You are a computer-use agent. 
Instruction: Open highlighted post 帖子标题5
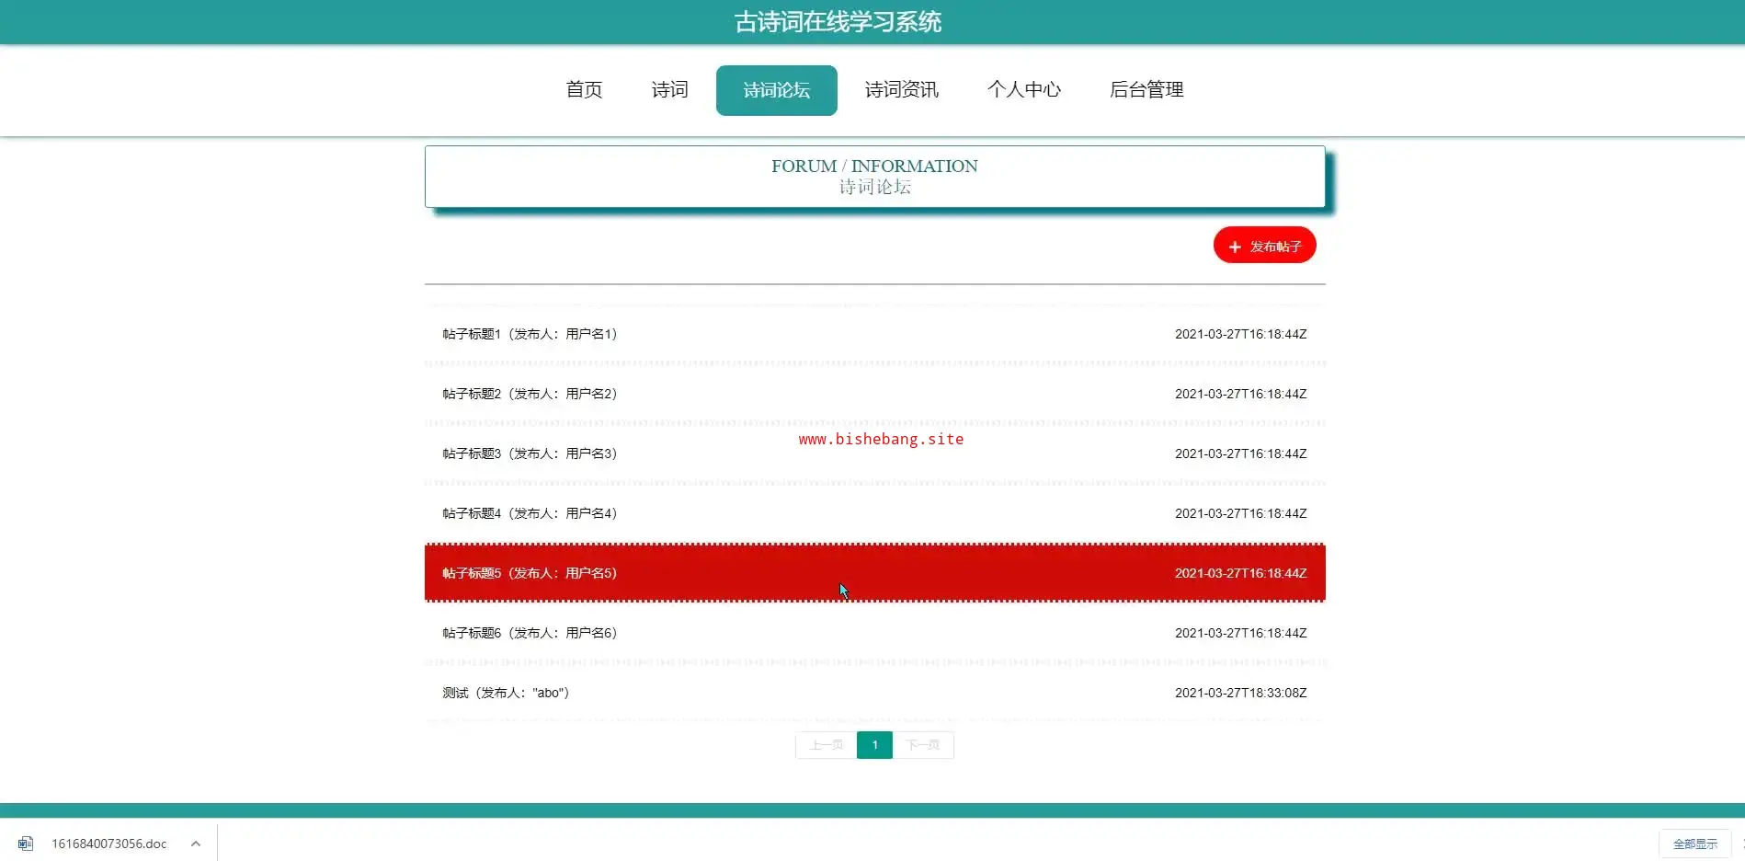coord(530,573)
